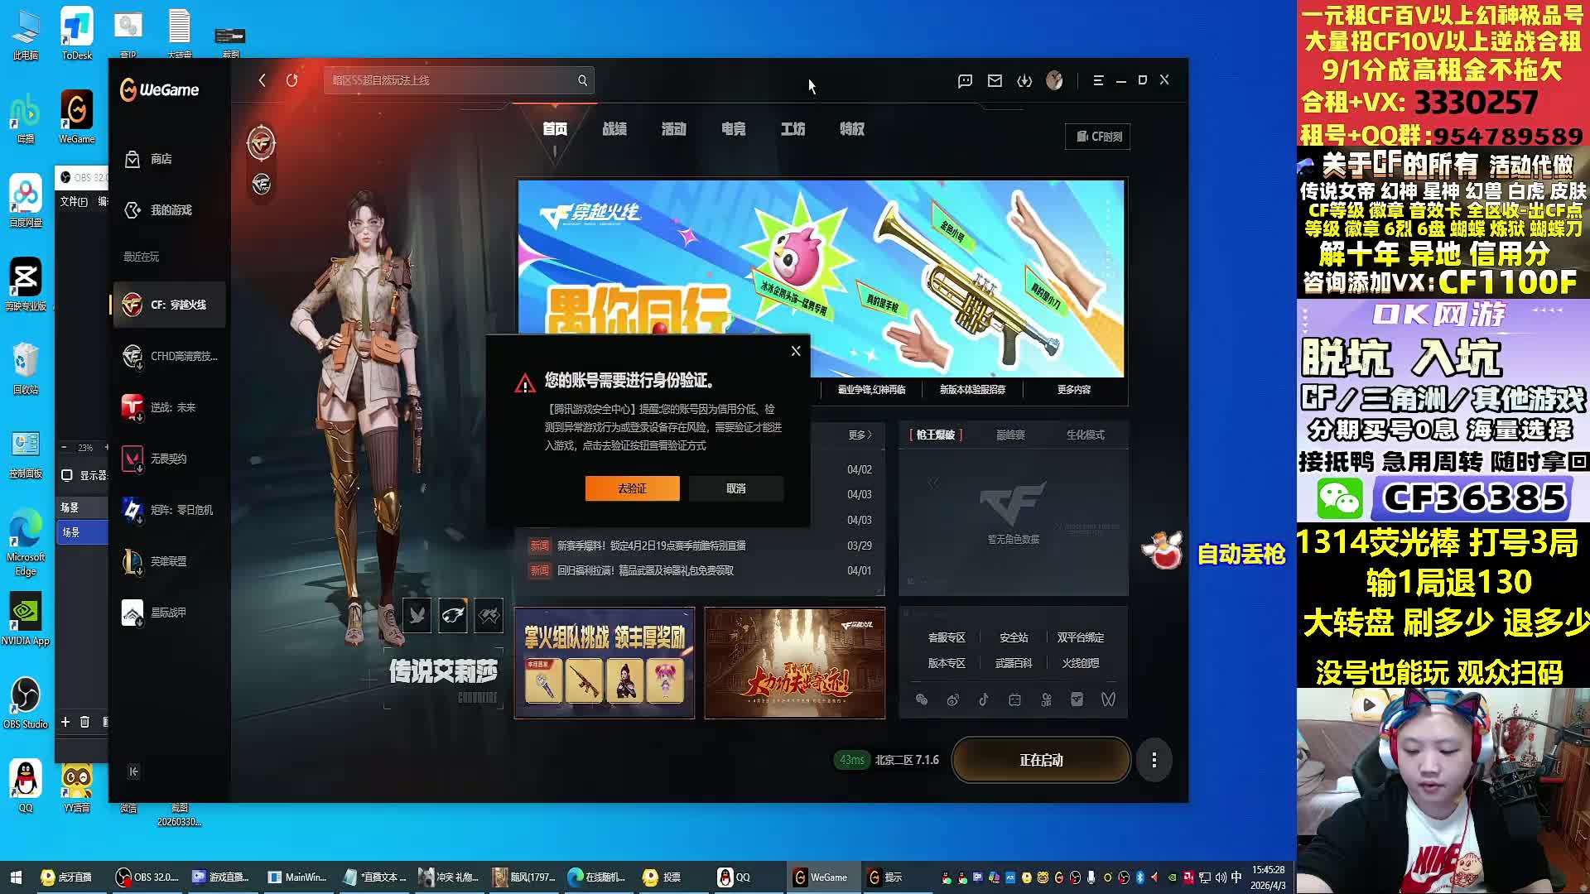Switch to the 巅峰赛 stats tab
The height and width of the screenshot is (894, 1590).
1010,435
